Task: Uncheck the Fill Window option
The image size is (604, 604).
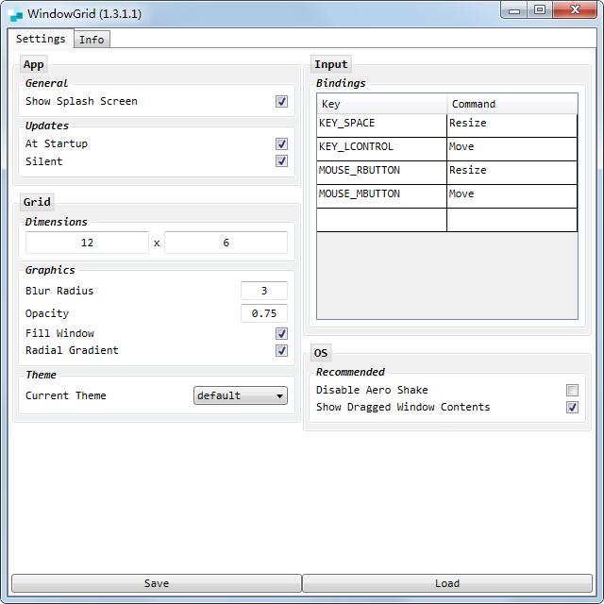Action: click(x=281, y=334)
